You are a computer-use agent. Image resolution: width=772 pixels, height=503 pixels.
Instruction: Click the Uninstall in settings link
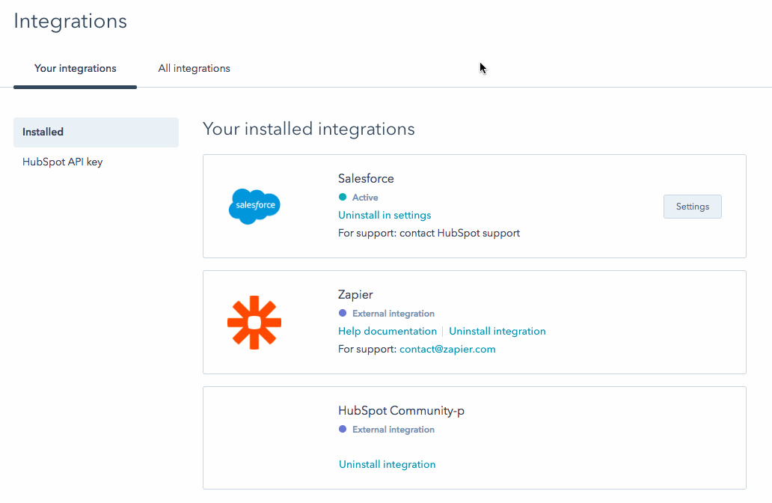(x=385, y=215)
